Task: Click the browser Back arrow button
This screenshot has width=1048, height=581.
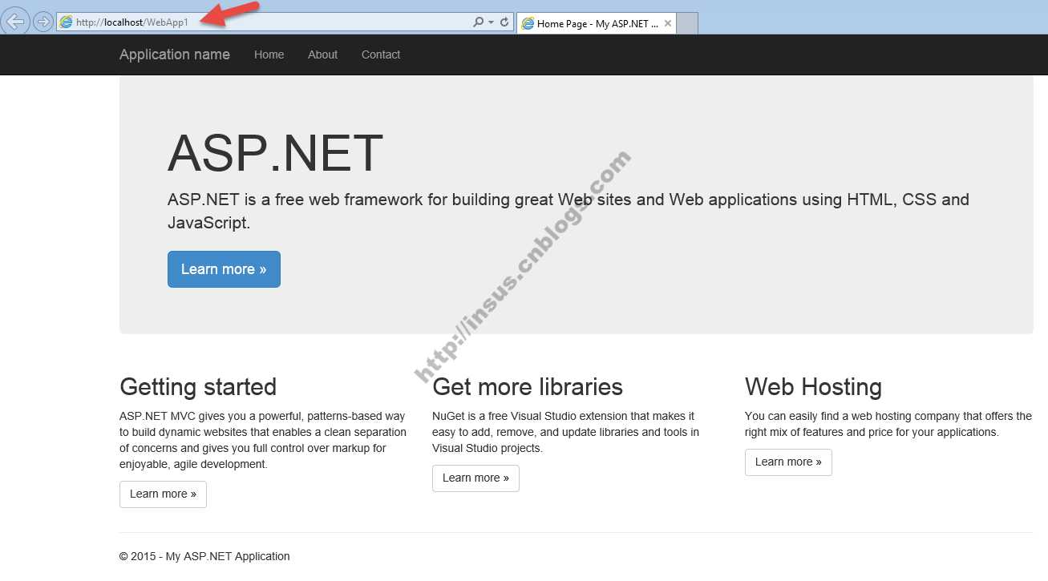Action: pyautogui.click(x=15, y=21)
